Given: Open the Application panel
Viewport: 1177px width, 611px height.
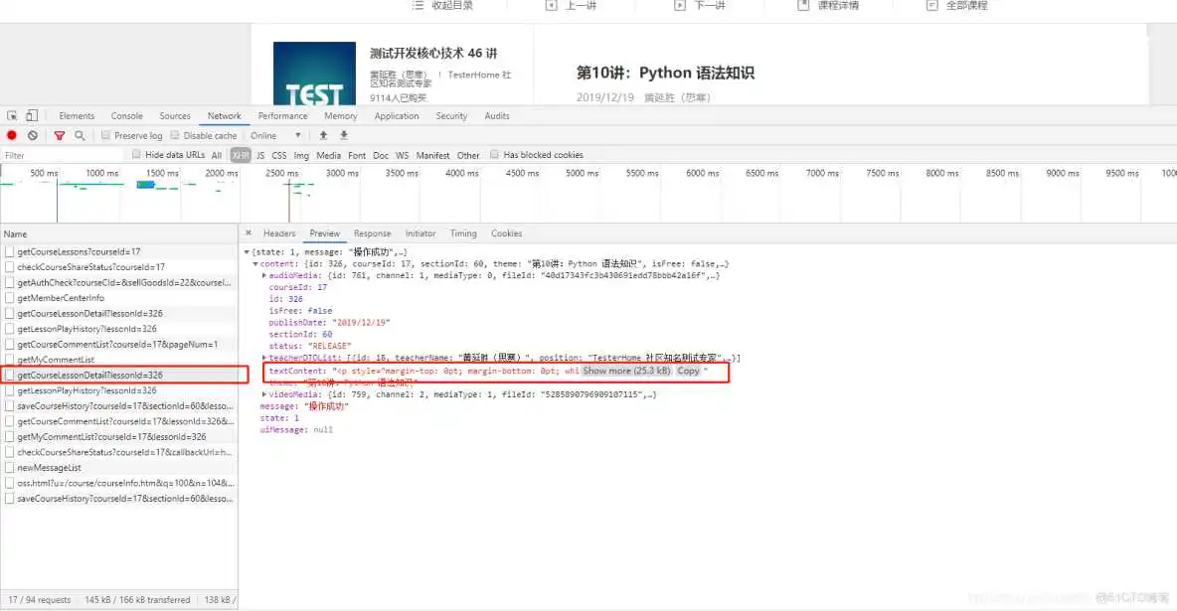Looking at the screenshot, I should (x=397, y=115).
